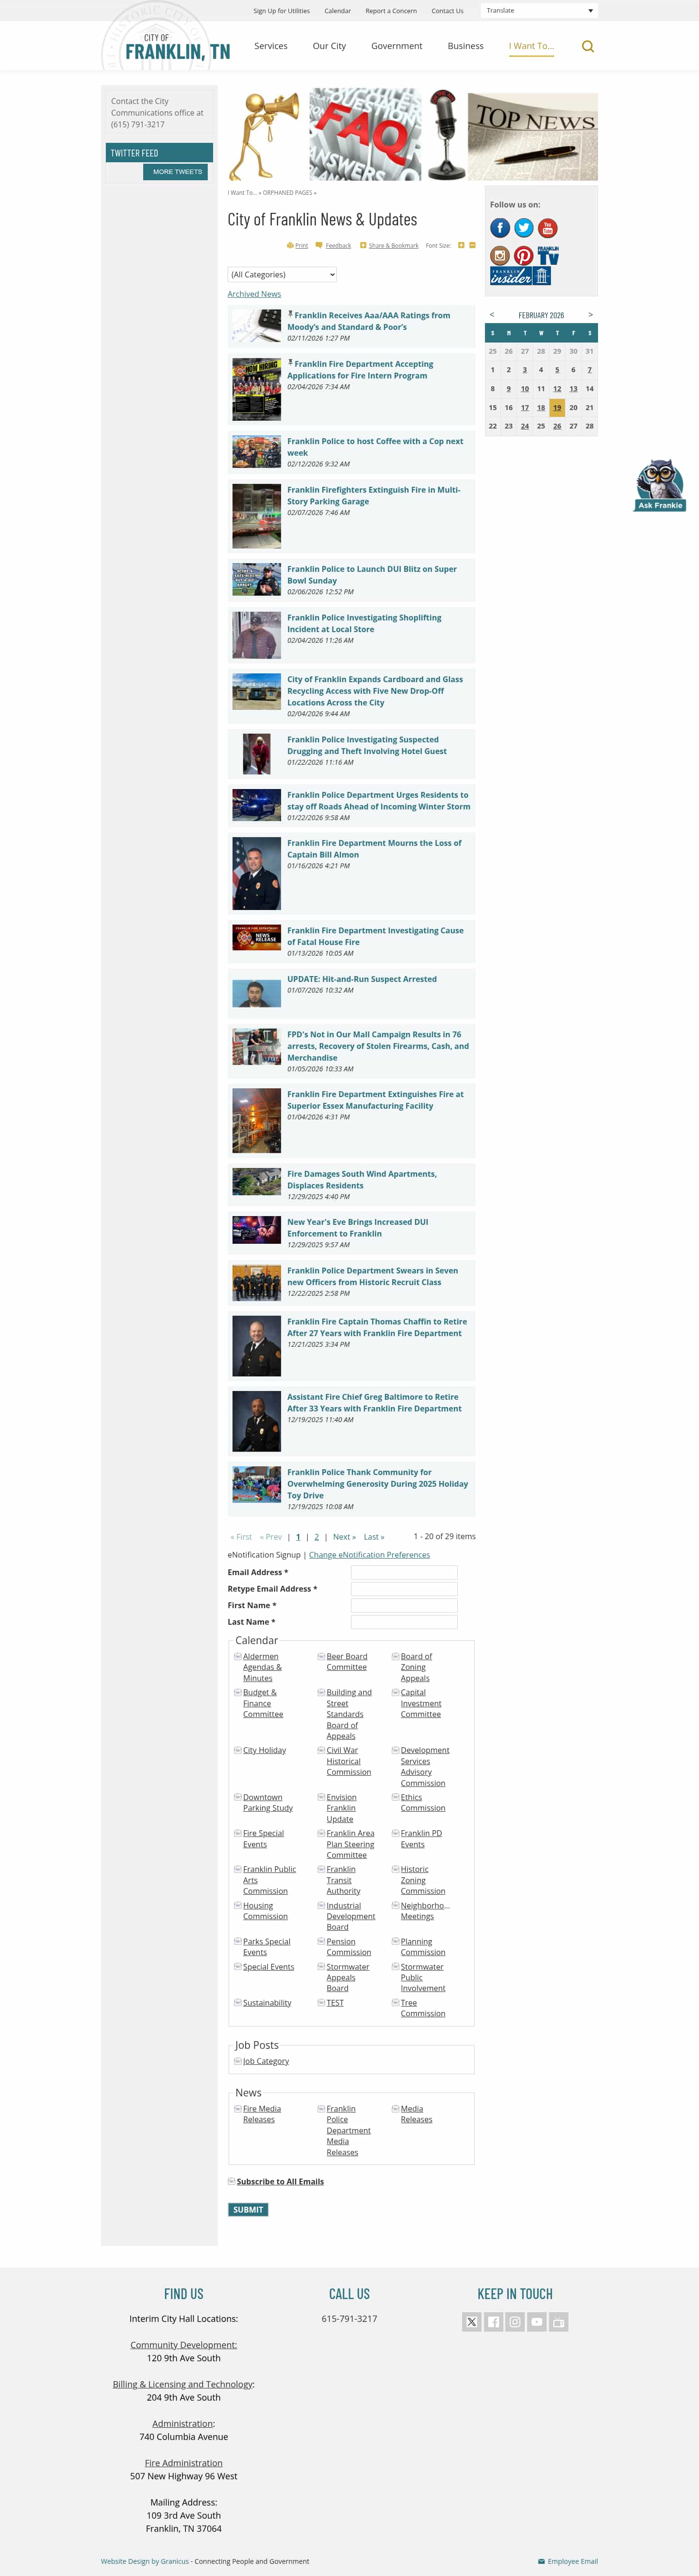Open the Translate dropdown

tap(539, 10)
